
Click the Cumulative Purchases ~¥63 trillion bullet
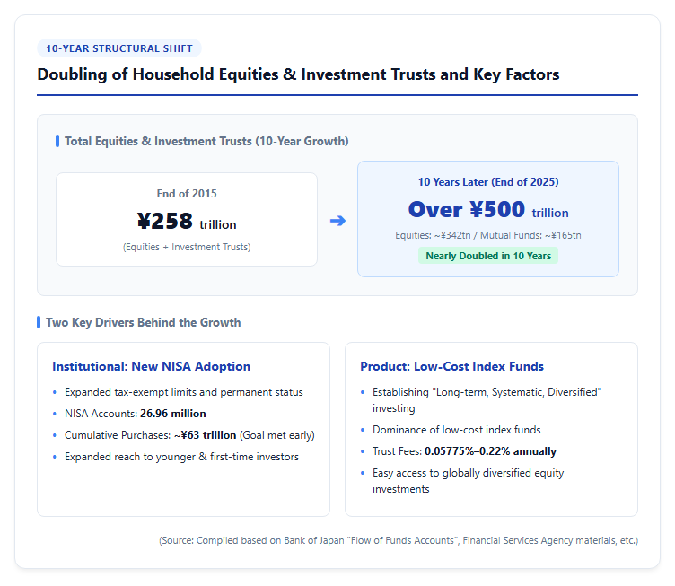click(x=189, y=435)
